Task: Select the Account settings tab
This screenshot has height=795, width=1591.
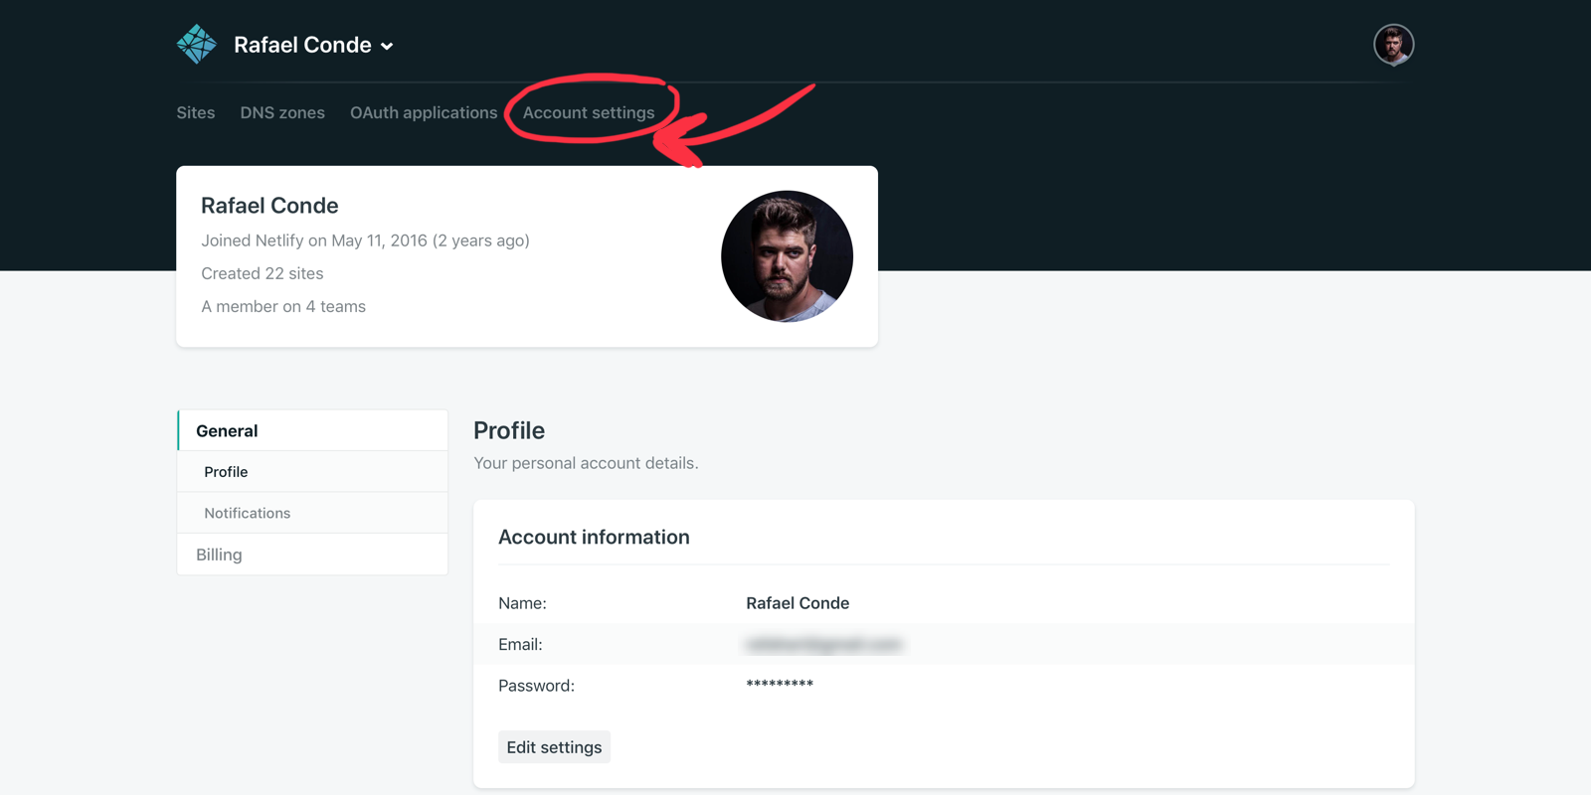Action: tap(589, 113)
